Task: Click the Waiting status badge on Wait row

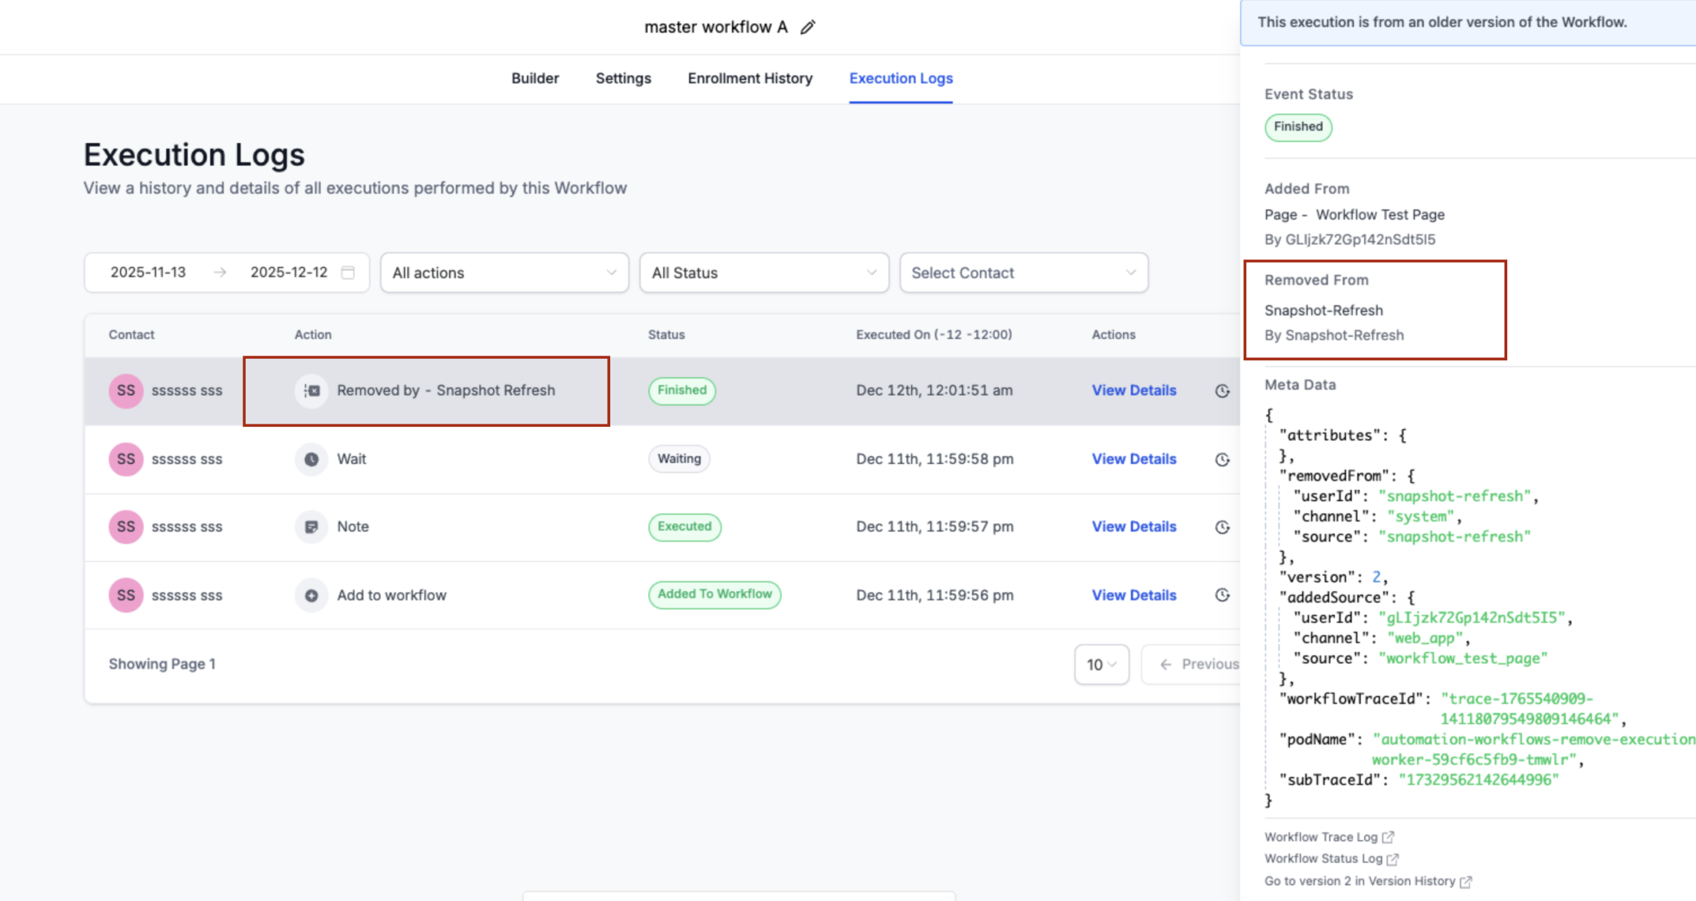Action: 679,459
